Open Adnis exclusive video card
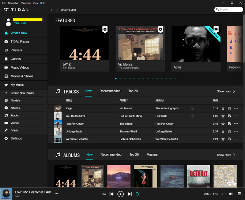Image resolution: width=245 pixels, height=200 pixels. (x=196, y=49)
